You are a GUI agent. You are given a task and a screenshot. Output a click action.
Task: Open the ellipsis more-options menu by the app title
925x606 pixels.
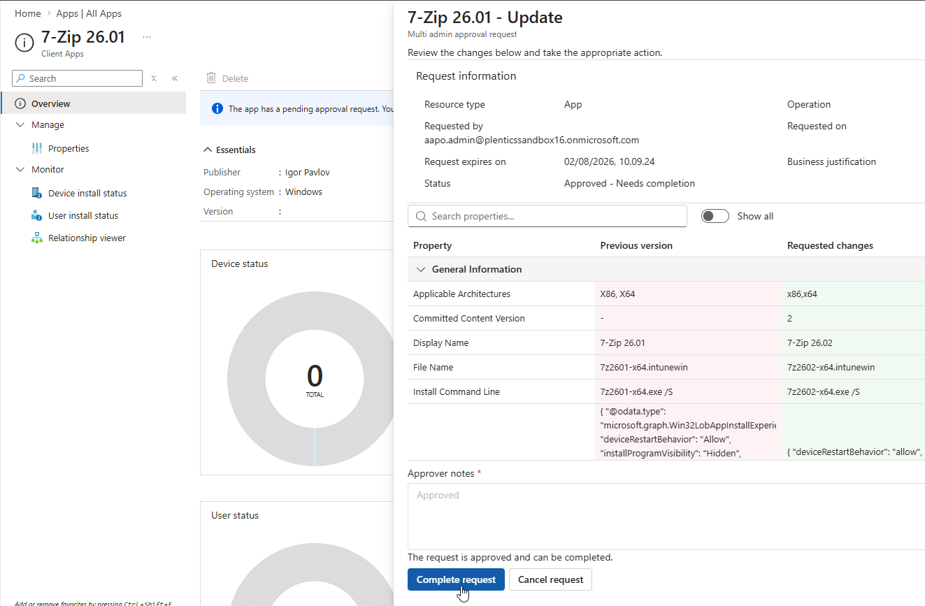[x=147, y=37]
